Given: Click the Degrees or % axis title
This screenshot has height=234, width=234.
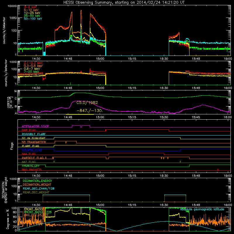Looking at the screenshot, I should click(x=8, y=219).
